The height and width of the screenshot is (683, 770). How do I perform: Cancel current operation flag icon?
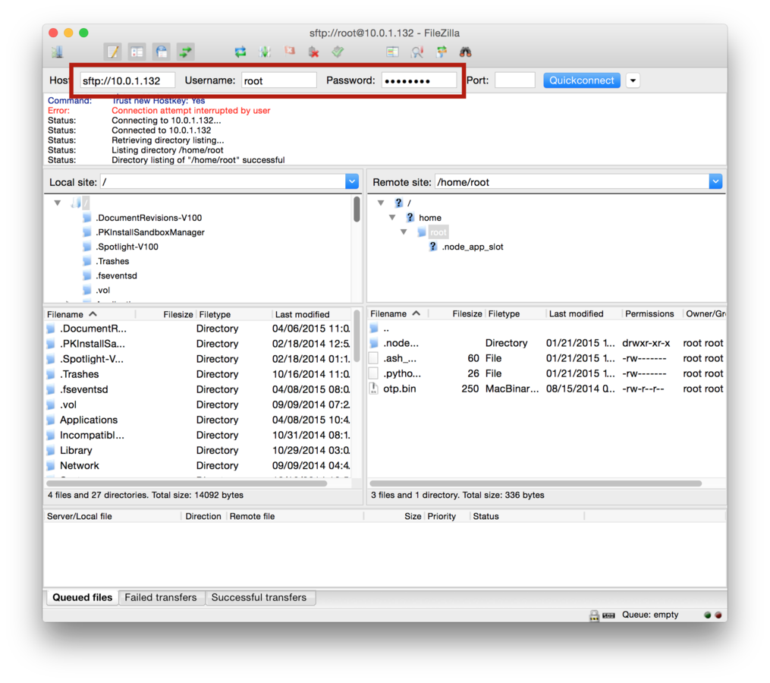(290, 51)
